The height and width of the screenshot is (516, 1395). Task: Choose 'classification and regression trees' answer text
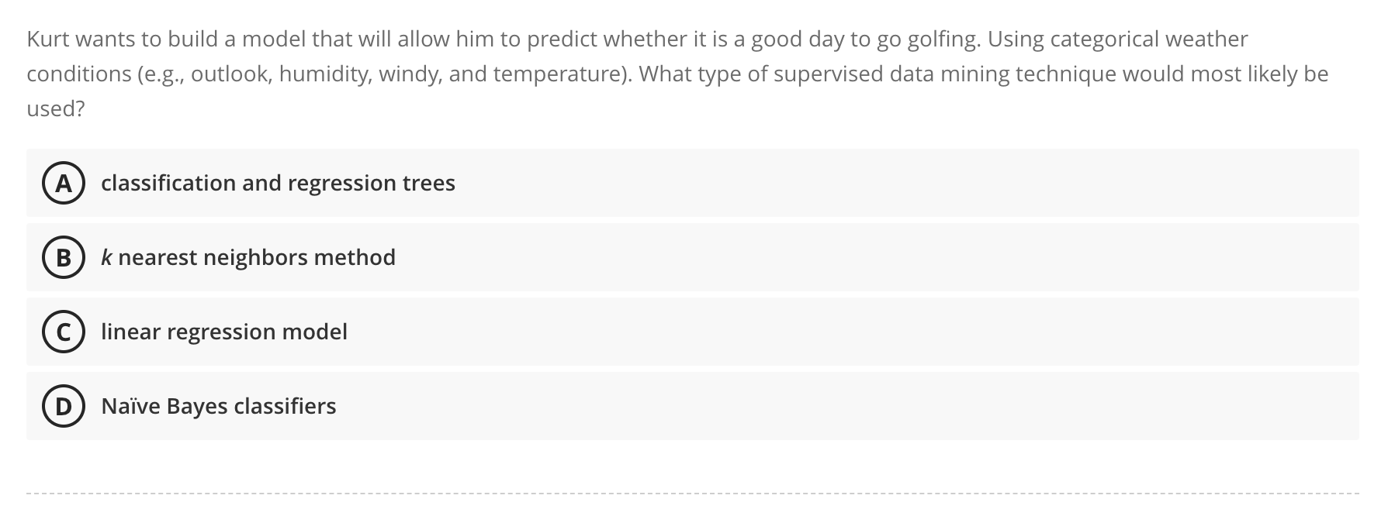pos(278,183)
